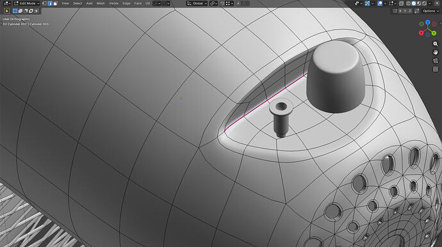Switch to rendered viewport shading
The image size is (442, 247).
pyautogui.click(x=424, y=3)
